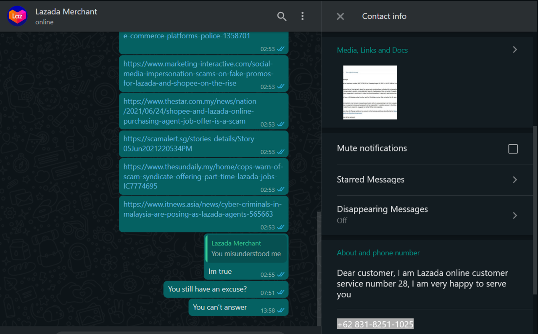Click the Contact info title

click(384, 16)
